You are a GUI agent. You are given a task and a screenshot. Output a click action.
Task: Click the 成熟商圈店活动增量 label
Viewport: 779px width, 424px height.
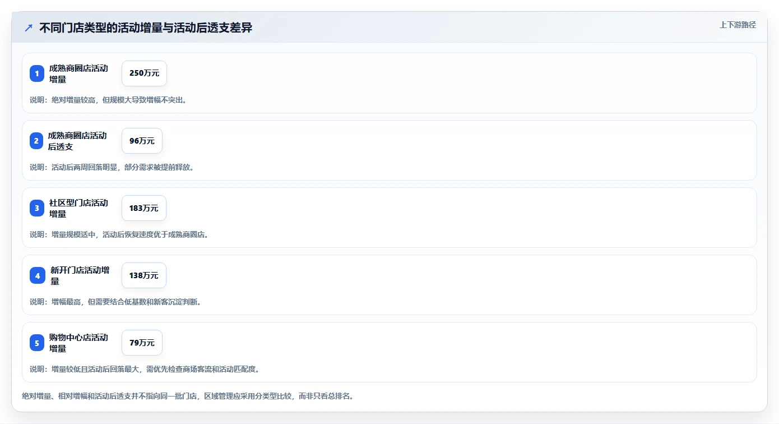(x=78, y=73)
